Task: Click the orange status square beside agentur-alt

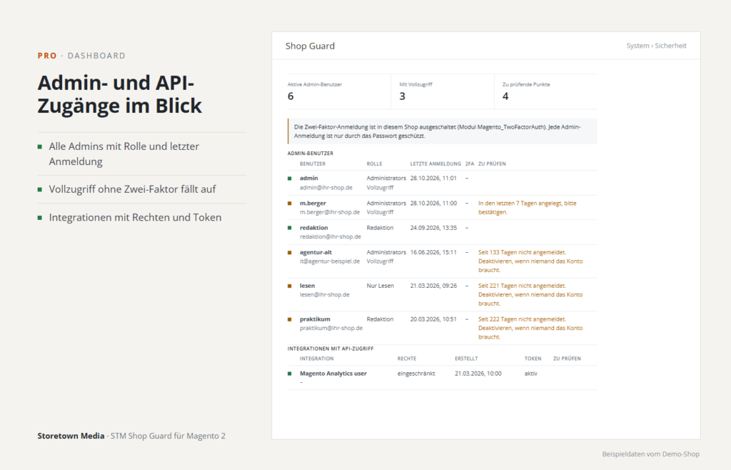Action: pyautogui.click(x=290, y=253)
